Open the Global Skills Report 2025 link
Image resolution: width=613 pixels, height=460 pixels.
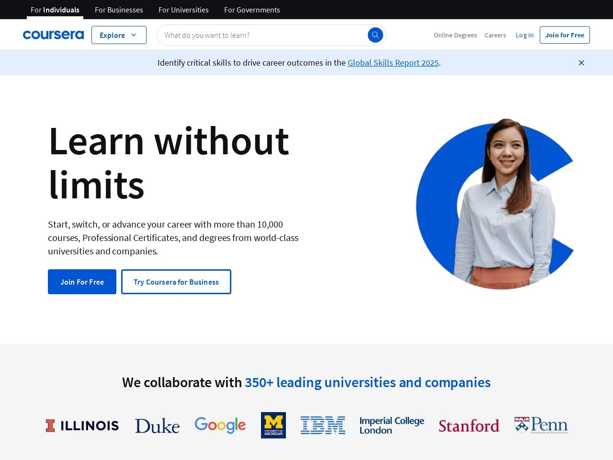click(x=393, y=63)
